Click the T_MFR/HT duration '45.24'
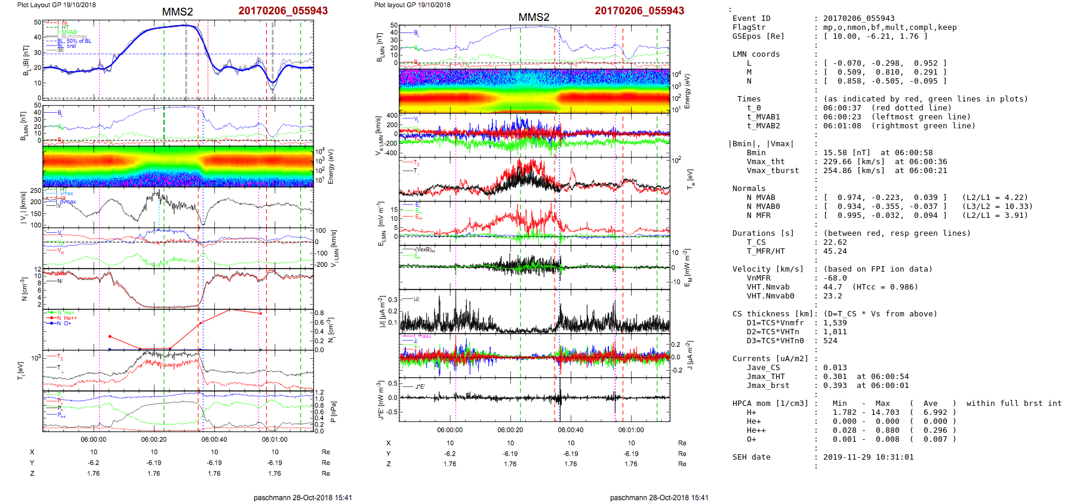This screenshot has width=1077, height=502. [835, 251]
